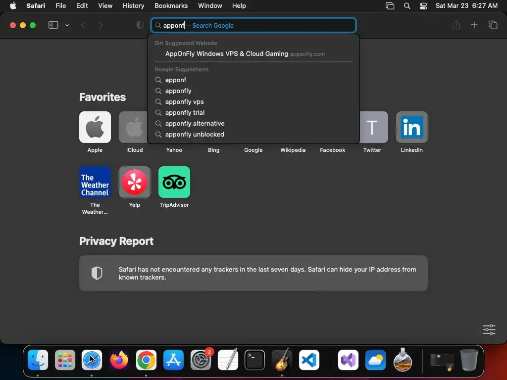This screenshot has height=380, width=507.
Task: Open the Privacy Report shield in toolbar
Action: click(x=140, y=25)
